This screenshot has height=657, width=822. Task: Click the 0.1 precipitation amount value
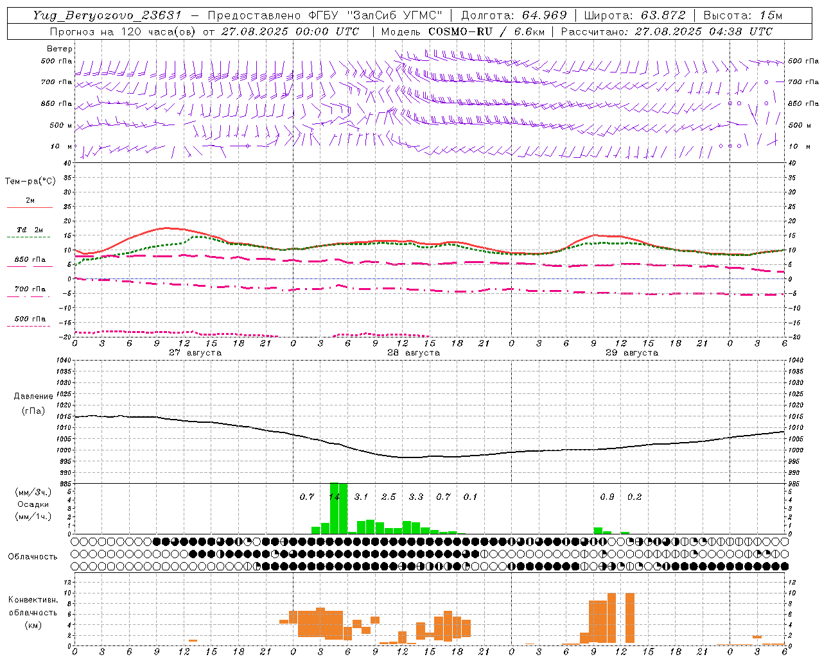pyautogui.click(x=471, y=497)
